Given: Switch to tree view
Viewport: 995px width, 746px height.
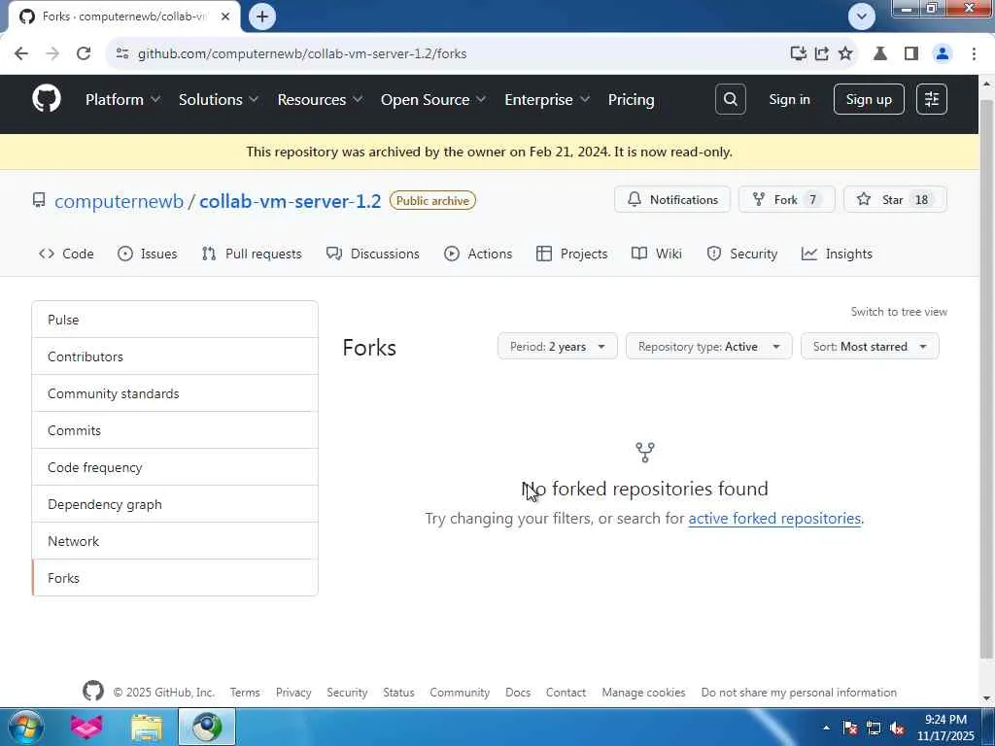Looking at the screenshot, I should [x=899, y=312].
